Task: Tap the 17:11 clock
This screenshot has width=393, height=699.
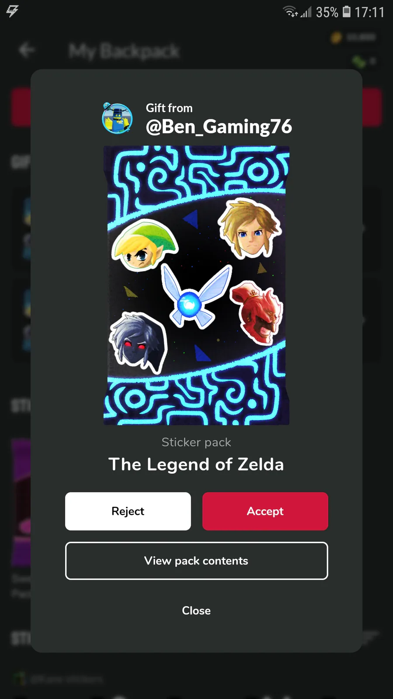Action: (369, 12)
